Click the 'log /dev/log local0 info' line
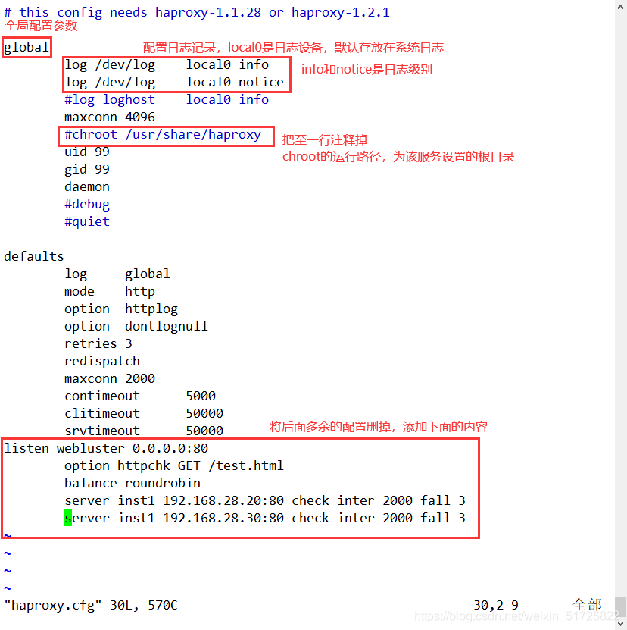 [167, 64]
